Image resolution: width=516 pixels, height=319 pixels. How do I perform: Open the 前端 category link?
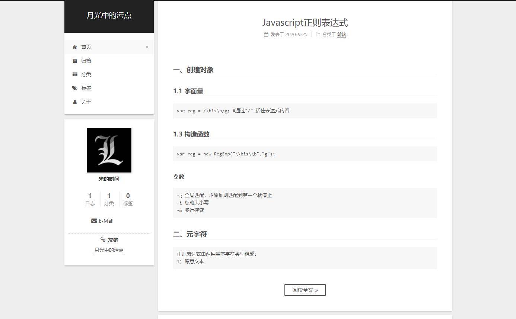(x=341, y=35)
